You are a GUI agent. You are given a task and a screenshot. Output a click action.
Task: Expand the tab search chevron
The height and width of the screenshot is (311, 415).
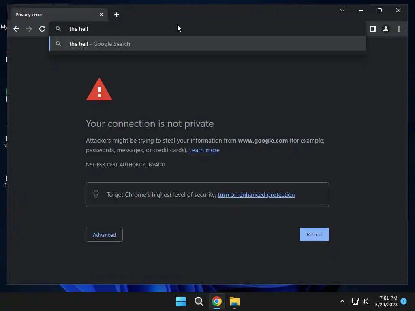342,10
